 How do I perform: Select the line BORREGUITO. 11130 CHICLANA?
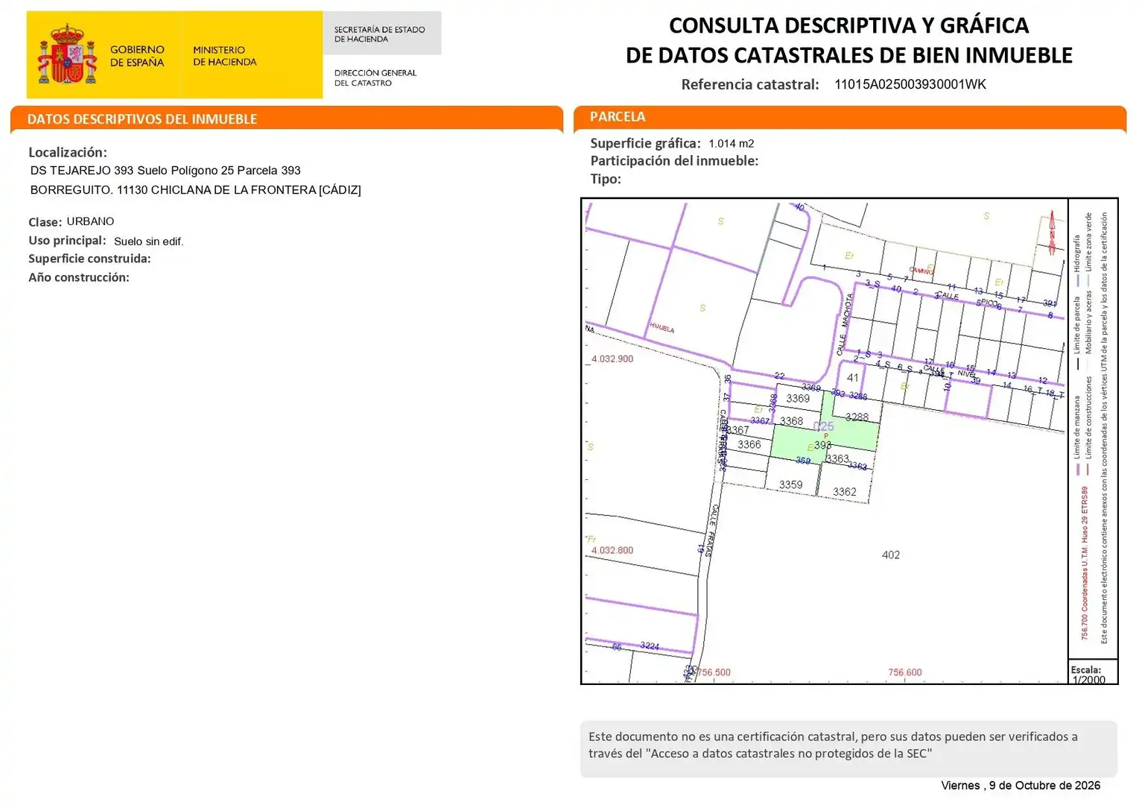pos(195,190)
